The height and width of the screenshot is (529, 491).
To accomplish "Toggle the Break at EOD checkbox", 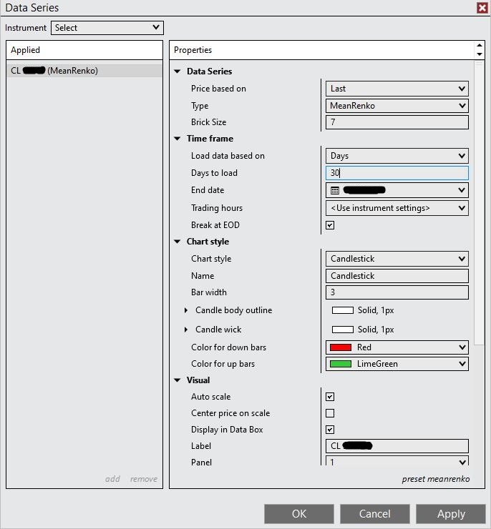I will coord(330,225).
